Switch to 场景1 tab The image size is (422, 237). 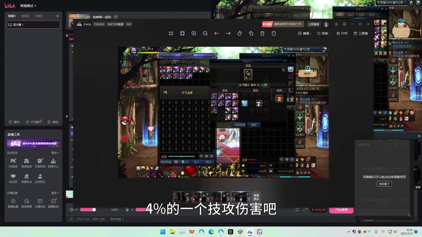[x=11, y=16]
